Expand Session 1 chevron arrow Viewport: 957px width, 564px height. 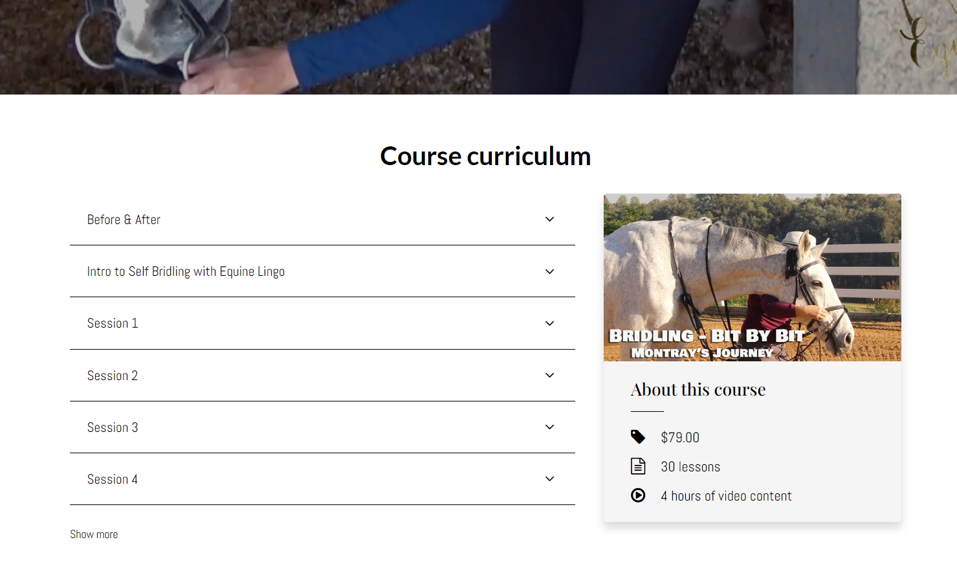(x=549, y=323)
